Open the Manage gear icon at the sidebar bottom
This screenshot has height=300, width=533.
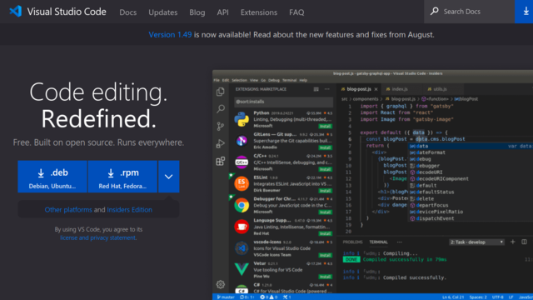click(x=220, y=284)
